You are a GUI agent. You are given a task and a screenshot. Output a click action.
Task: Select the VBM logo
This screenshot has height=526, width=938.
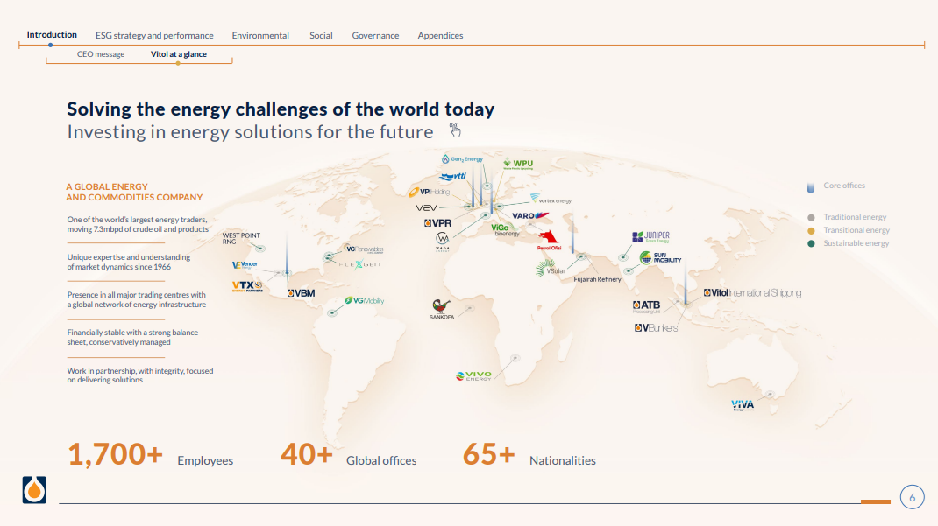coord(301,293)
